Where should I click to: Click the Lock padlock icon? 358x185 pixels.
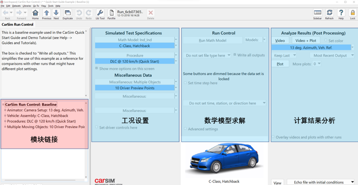pyautogui.click(x=353, y=13)
